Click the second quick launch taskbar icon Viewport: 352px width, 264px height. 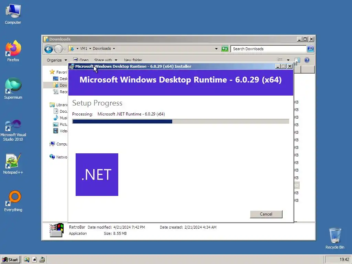click(34, 260)
